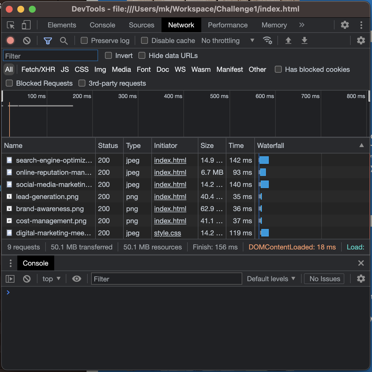Click the export HAR download icon
The height and width of the screenshot is (372, 372).
304,41
